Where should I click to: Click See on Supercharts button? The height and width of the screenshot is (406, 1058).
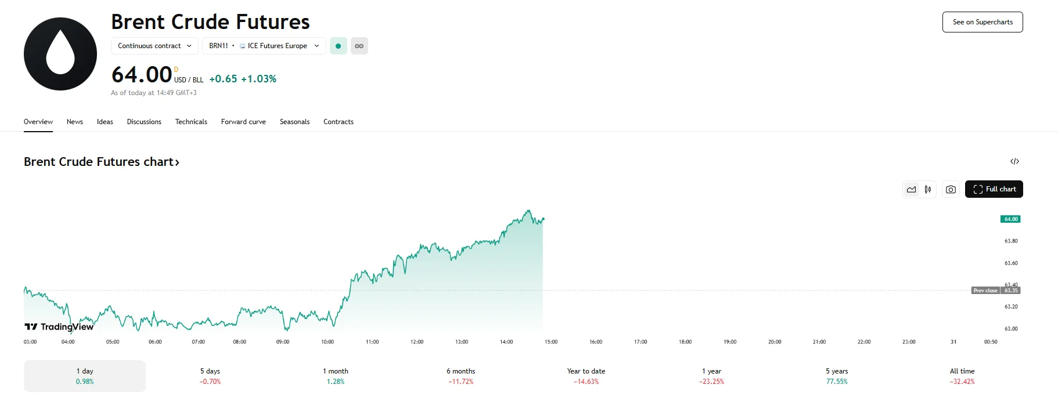click(983, 22)
